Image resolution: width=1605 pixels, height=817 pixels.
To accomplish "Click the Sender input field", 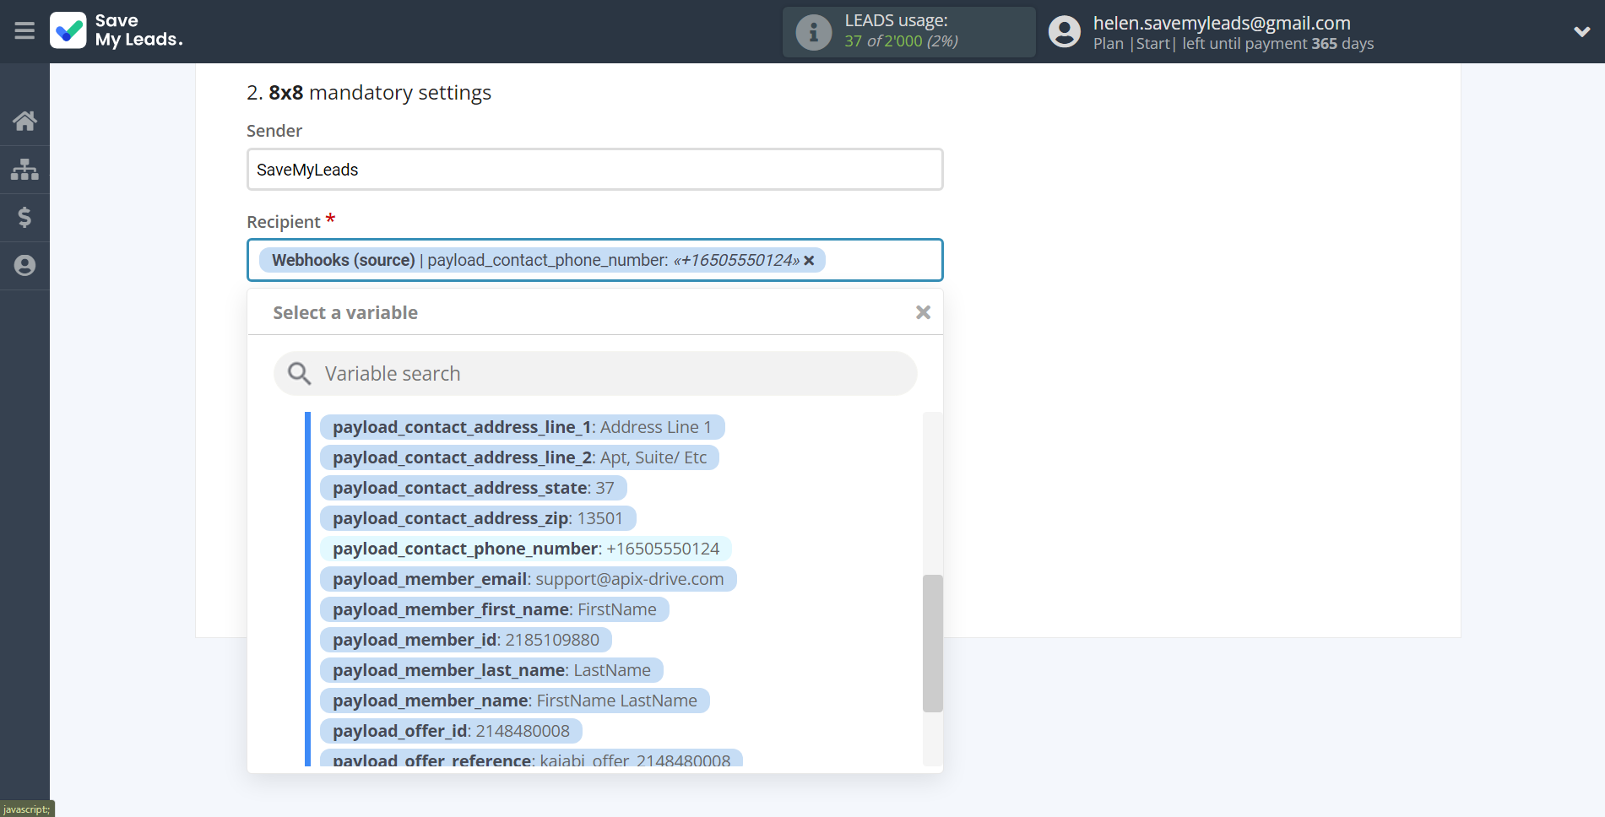I will 594,170.
